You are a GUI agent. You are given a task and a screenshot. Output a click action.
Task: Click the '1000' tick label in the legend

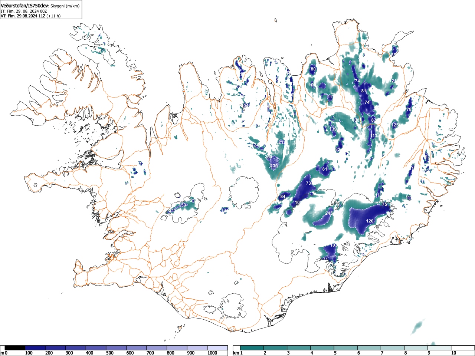coord(212,353)
